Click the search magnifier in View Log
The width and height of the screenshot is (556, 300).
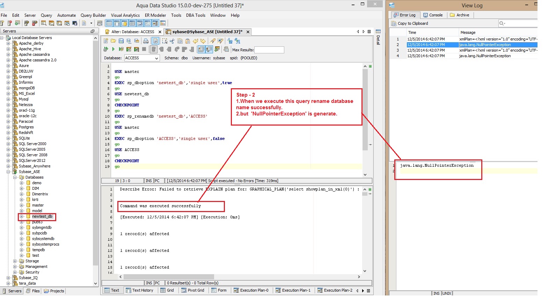(502, 23)
